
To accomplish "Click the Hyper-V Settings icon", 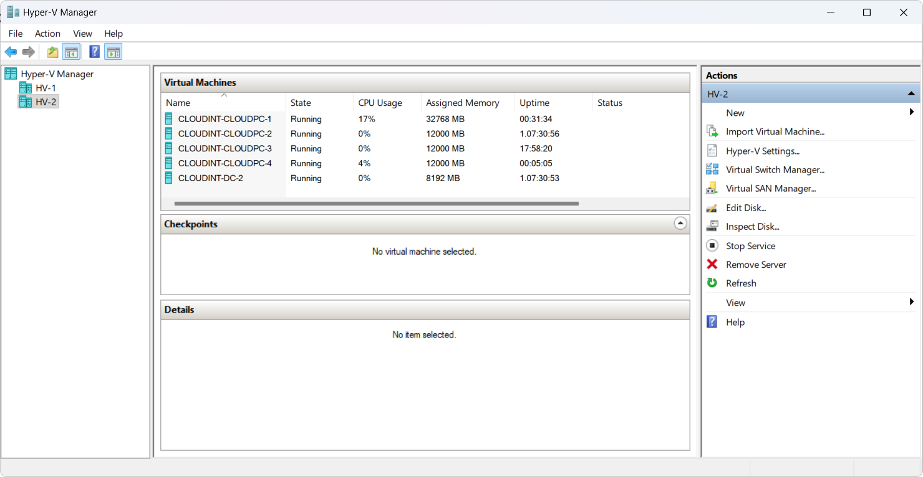I will pyautogui.click(x=712, y=151).
